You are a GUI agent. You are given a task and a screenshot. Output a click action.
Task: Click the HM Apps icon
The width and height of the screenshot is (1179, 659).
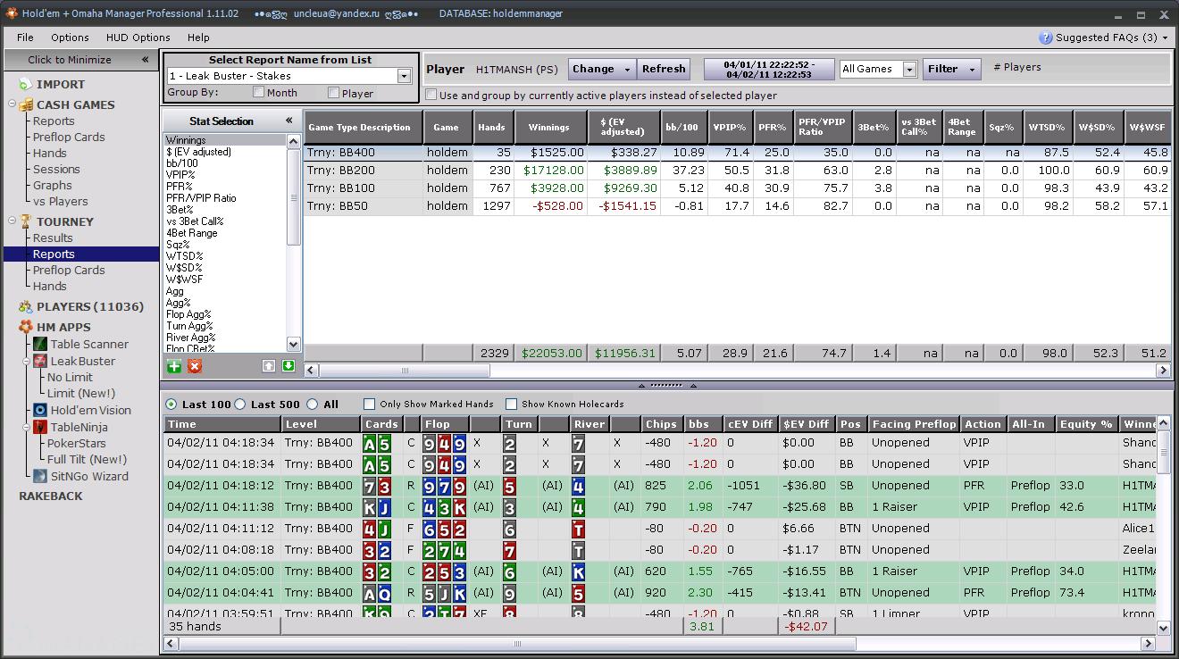[25, 328]
